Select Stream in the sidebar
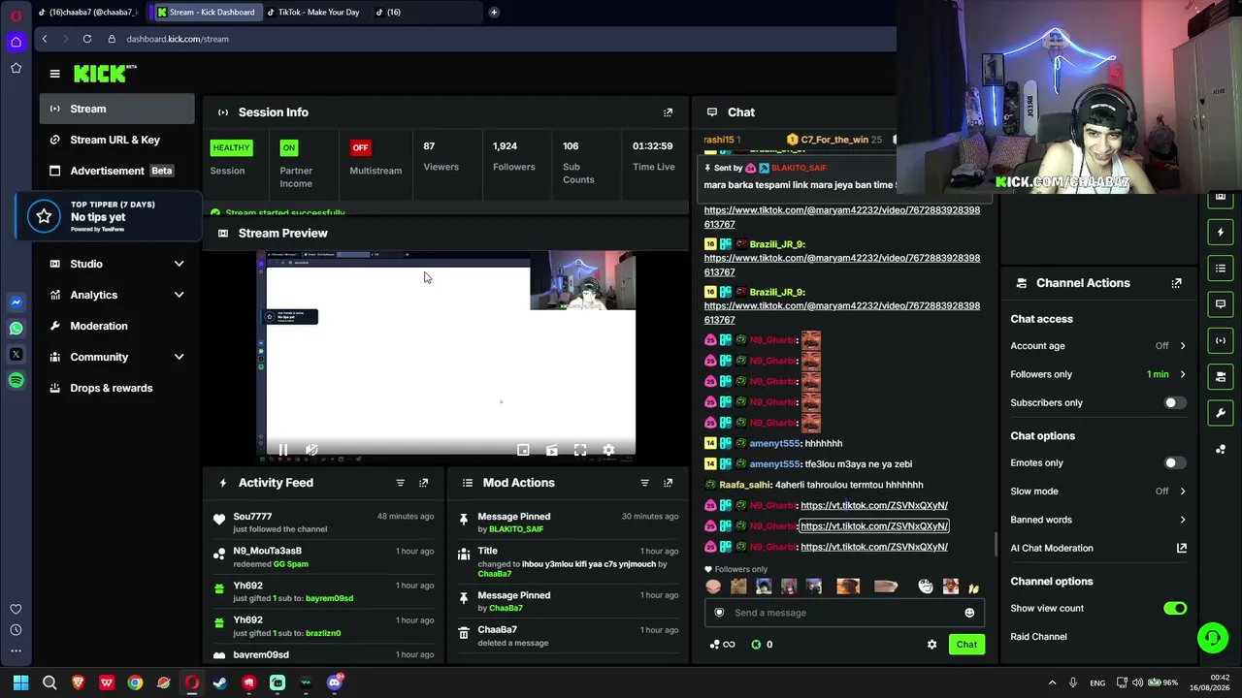Viewport: 1242px width, 698px height. (x=116, y=109)
